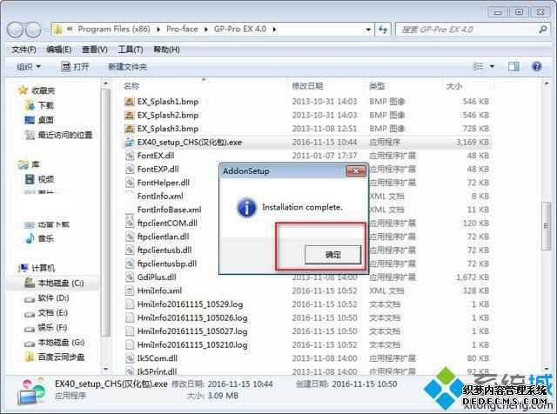
Task: Click Ik5Com.dll file icon
Action: coord(130,358)
